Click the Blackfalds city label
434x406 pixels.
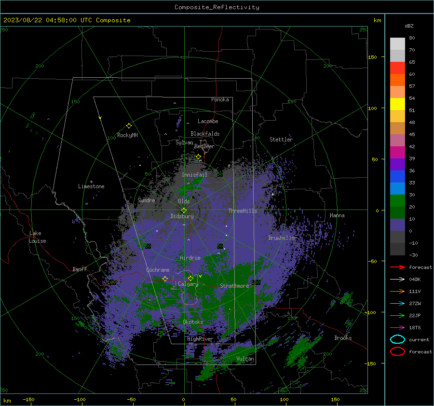pos(205,134)
